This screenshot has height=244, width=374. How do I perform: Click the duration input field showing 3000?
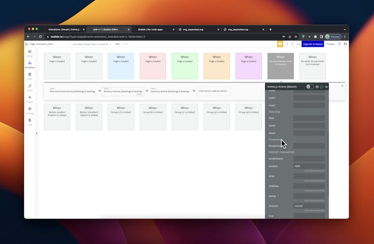coord(309,166)
